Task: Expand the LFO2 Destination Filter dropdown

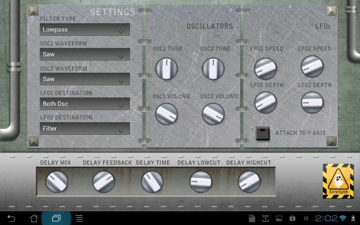Action: [85, 129]
